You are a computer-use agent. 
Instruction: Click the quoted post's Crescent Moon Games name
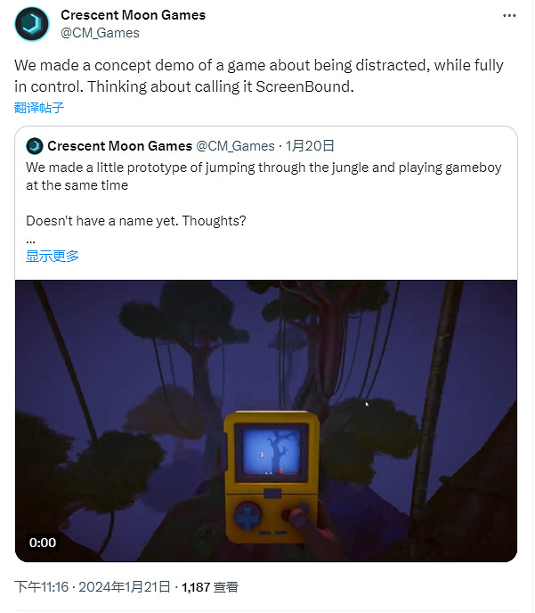119,145
